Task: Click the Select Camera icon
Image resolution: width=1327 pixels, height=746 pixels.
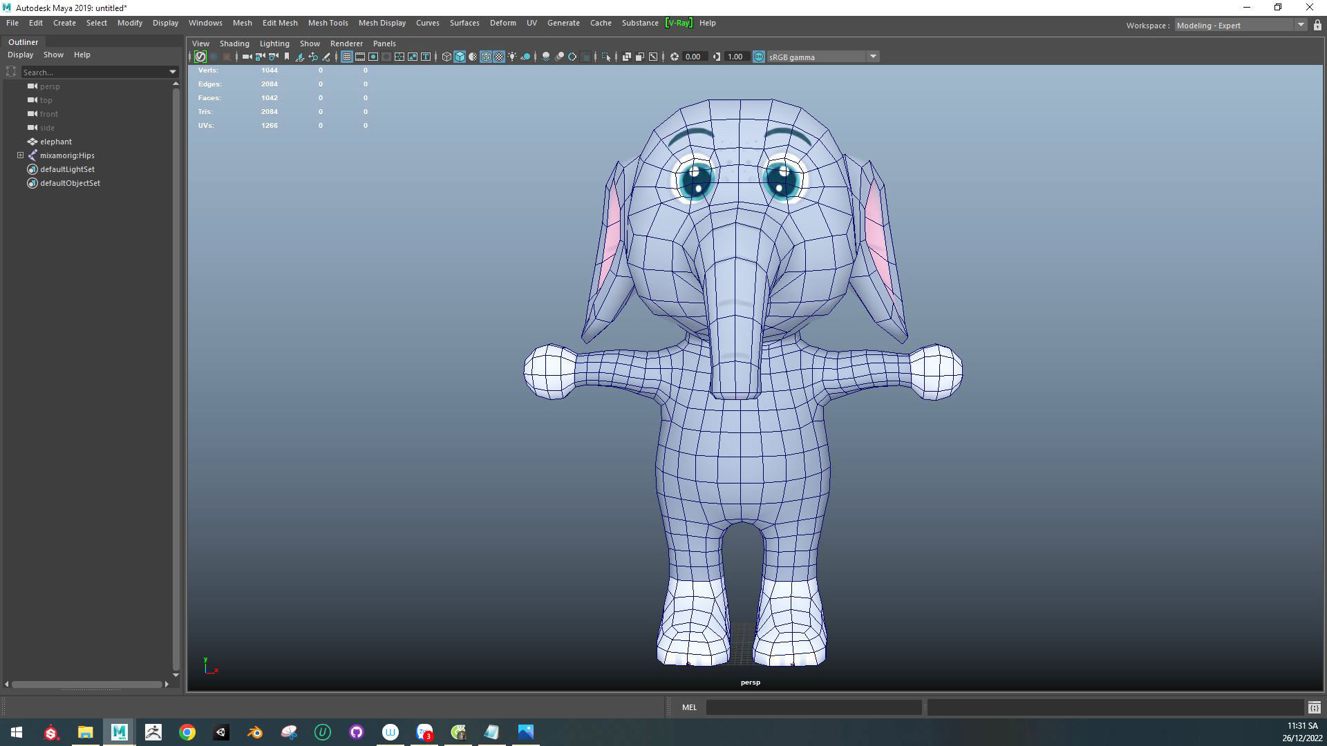Action: (x=247, y=57)
